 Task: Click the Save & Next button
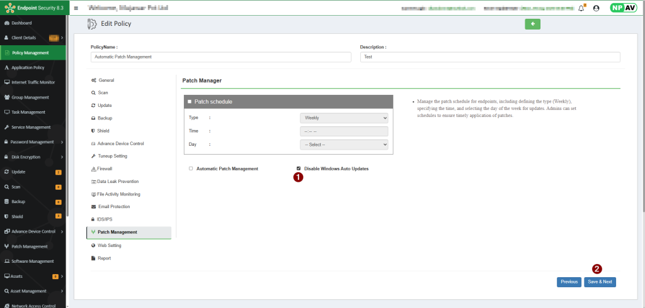(x=600, y=282)
